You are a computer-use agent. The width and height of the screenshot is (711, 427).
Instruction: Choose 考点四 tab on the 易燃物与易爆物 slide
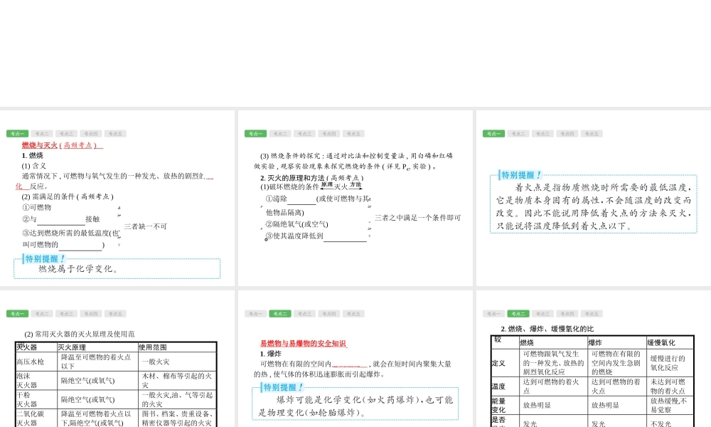tap(328, 314)
